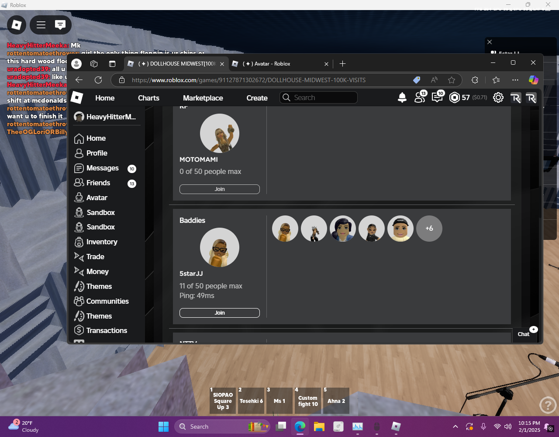Click the help question mark in game
This screenshot has height=437, width=559.
[548, 405]
